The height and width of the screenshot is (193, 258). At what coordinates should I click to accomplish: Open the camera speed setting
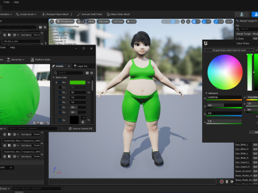click(x=229, y=21)
